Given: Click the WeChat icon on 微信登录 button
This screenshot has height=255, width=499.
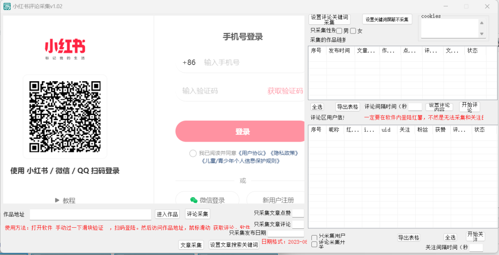Looking at the screenshot, I should [193, 200].
